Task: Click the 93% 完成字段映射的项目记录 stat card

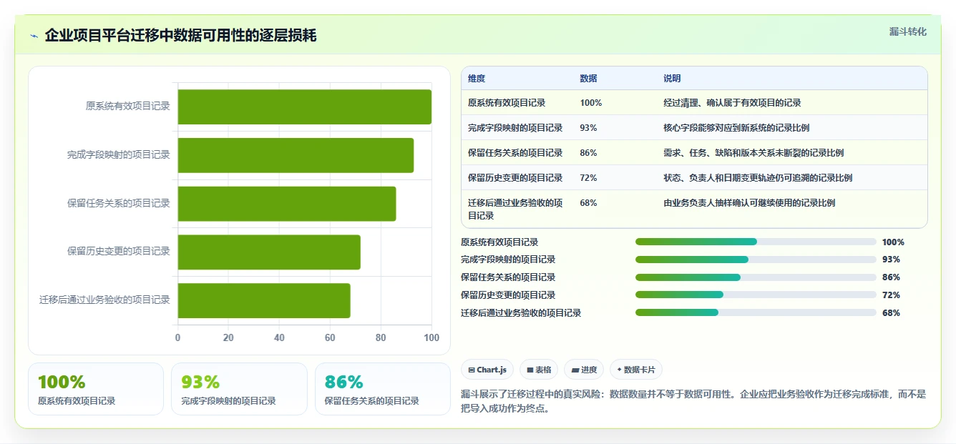Action: [x=239, y=389]
